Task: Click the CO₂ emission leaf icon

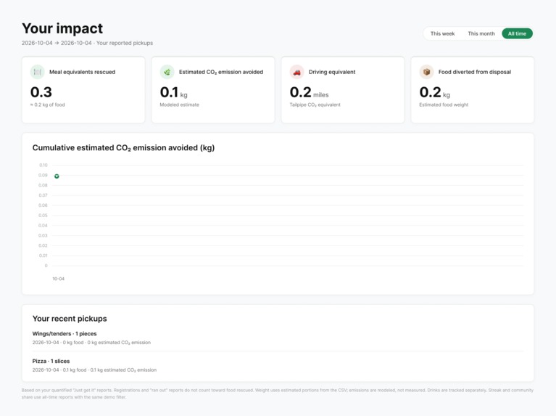Action: coord(167,72)
